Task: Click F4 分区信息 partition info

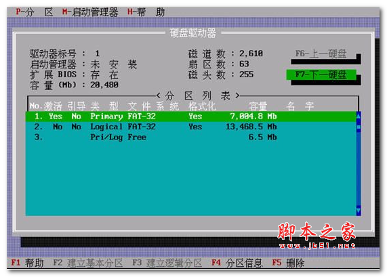Action: click(237, 263)
